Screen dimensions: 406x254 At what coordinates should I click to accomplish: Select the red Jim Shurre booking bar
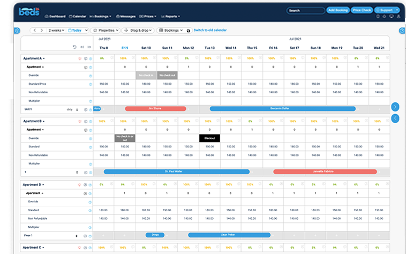pos(155,109)
